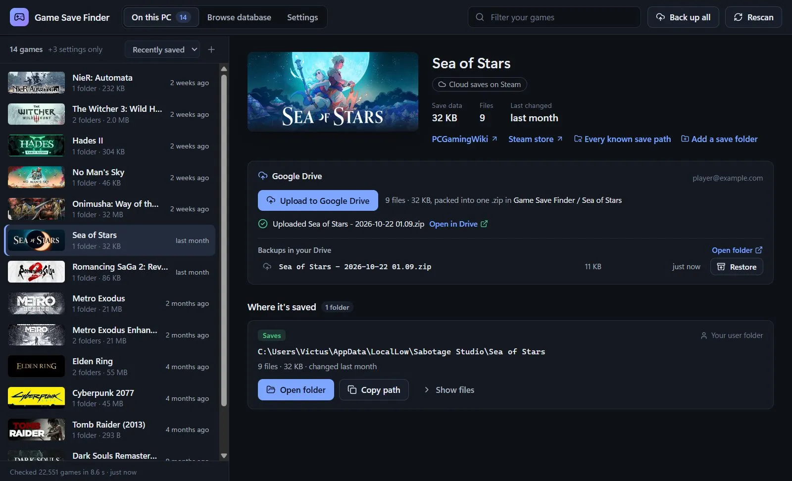The height and width of the screenshot is (481, 792).
Task: Select Tomb Raider (2013) game row
Action: (x=110, y=430)
